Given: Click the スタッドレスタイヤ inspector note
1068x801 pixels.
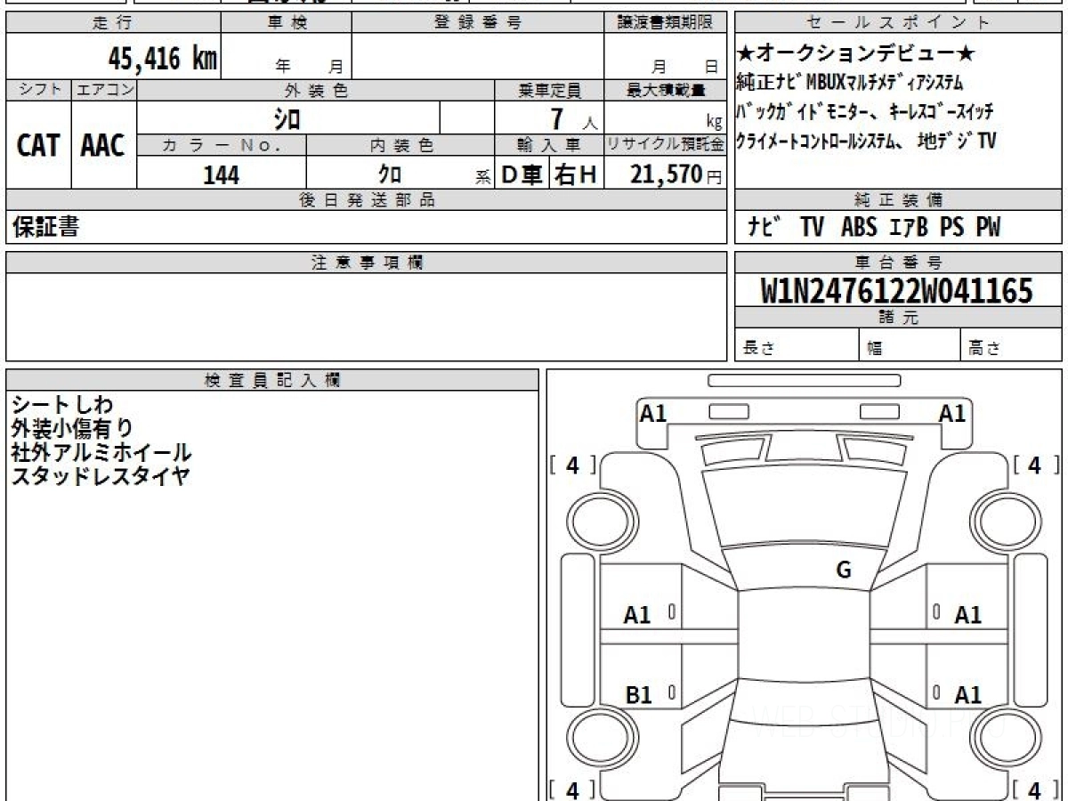Looking at the screenshot, I should tap(101, 476).
